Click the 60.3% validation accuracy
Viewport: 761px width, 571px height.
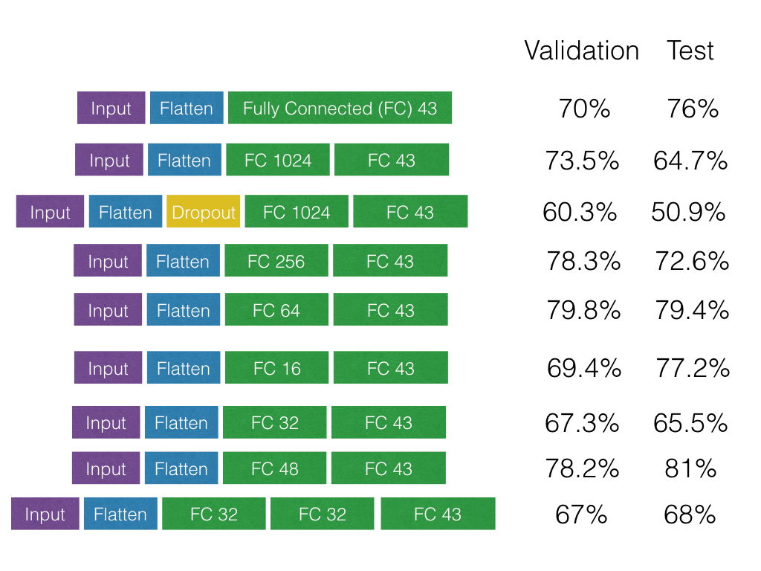580,212
